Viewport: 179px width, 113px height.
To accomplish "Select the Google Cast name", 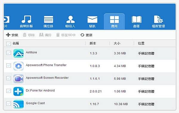I will pyautogui.click(x=35, y=103).
